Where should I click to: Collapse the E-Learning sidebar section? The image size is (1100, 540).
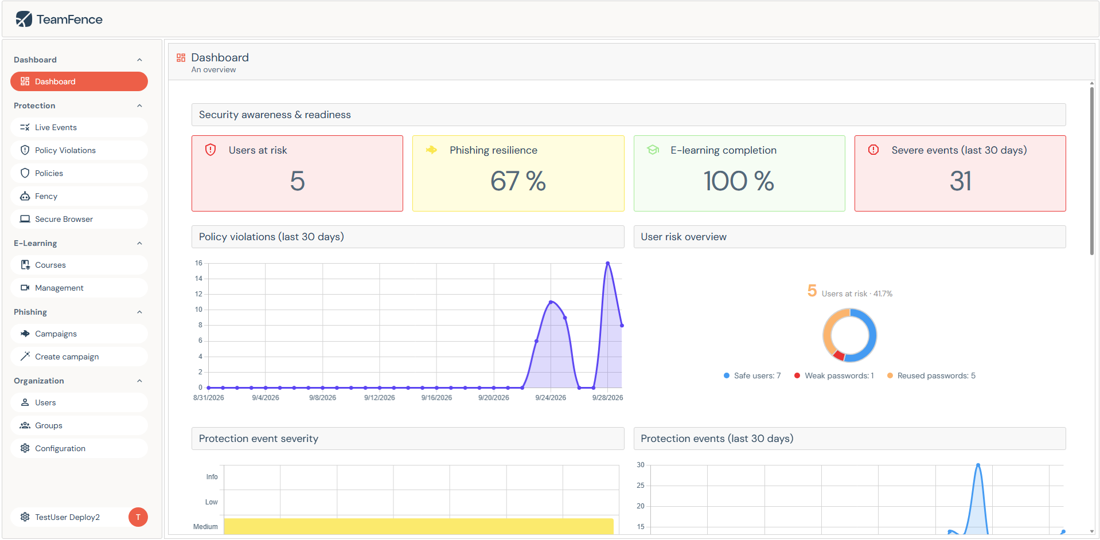139,243
